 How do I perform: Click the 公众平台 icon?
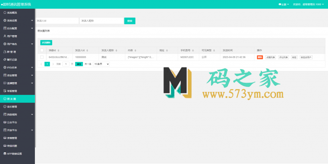click(x=5, y=122)
